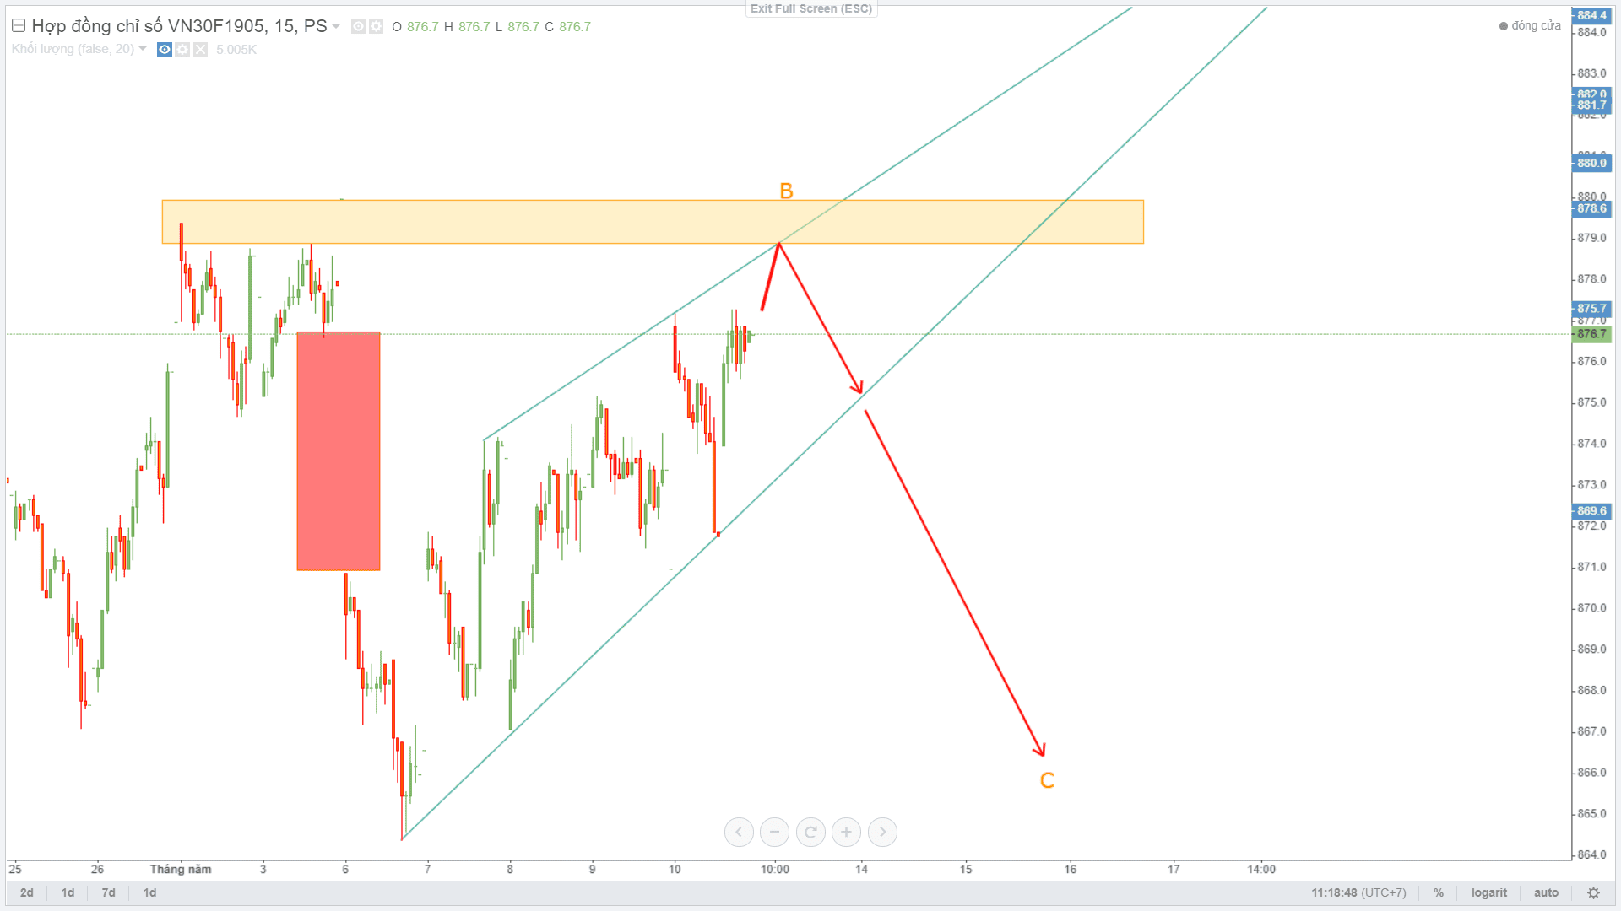Reset chart view with the circular arrow control
The height and width of the screenshot is (911, 1621).
tap(810, 833)
